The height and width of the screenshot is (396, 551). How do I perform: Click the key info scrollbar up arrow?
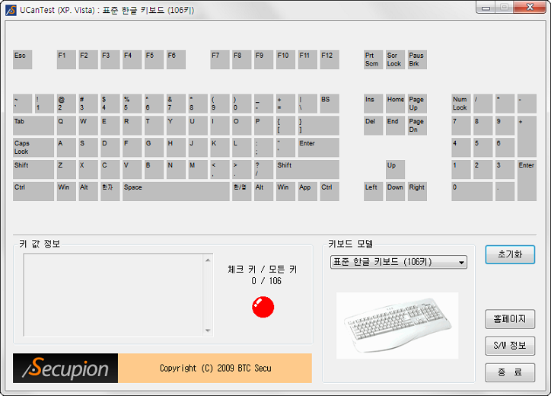[208, 260]
